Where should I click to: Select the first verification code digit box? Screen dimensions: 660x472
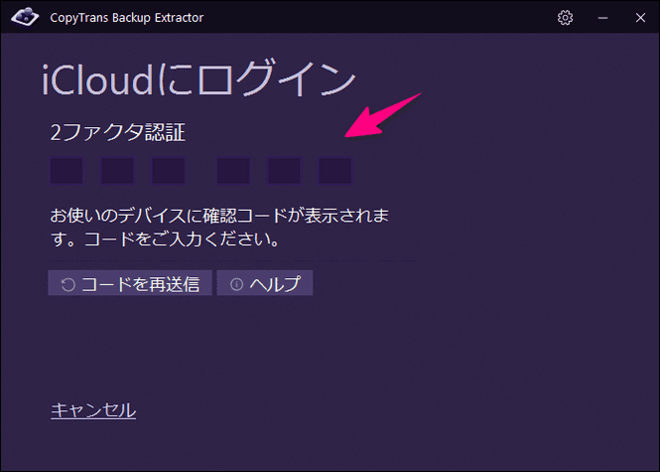pos(66,171)
